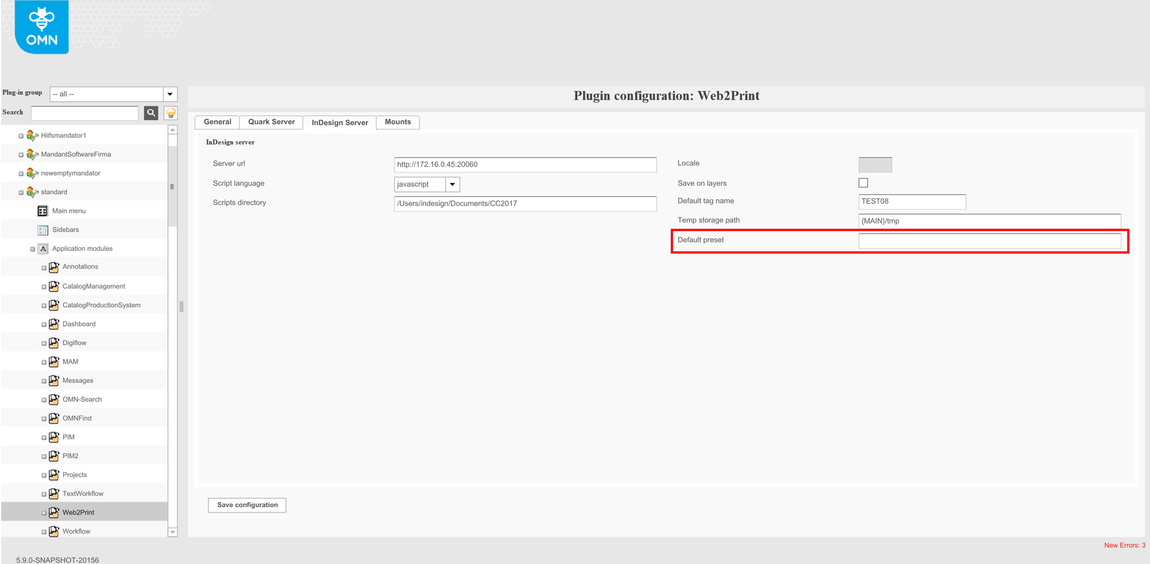Open the Plug-in group dropdown
This screenshot has height=564, width=1150.
pyautogui.click(x=170, y=93)
